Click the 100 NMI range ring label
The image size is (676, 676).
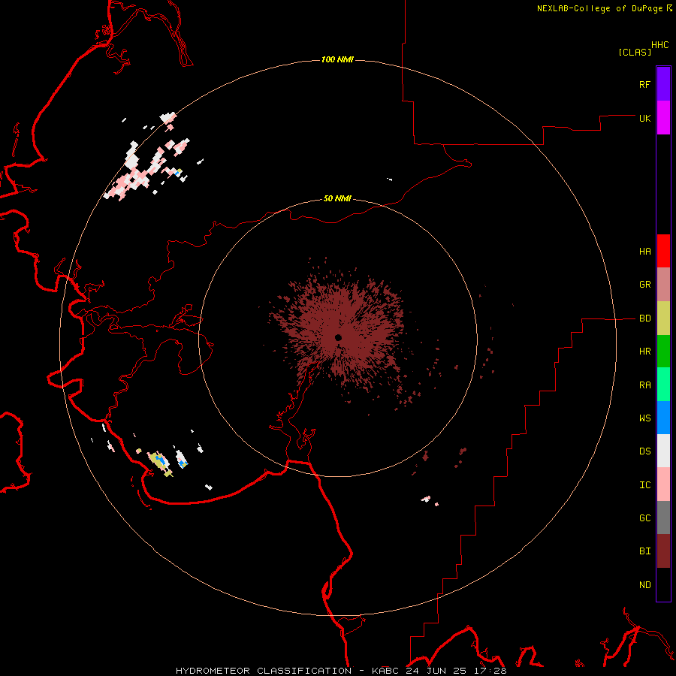click(x=337, y=59)
